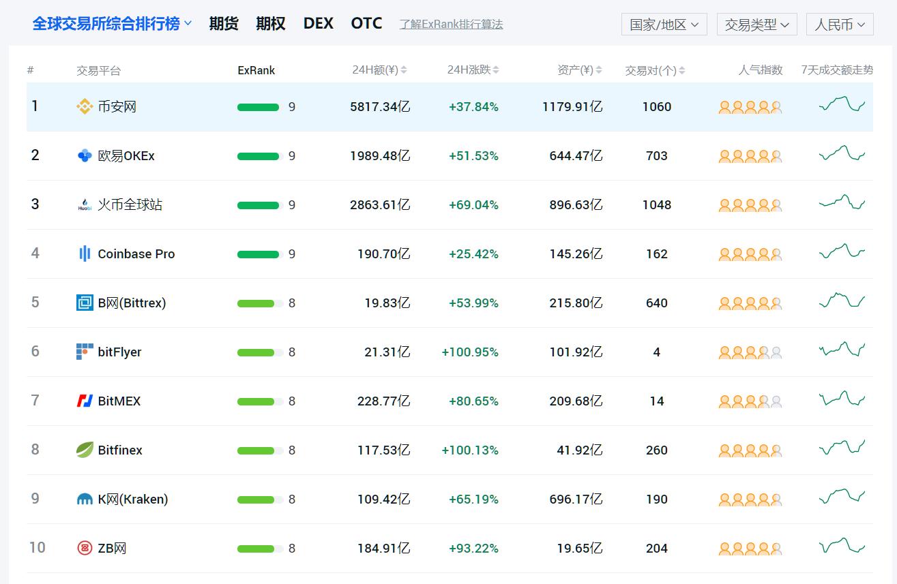The width and height of the screenshot is (897, 584).
Task: Click the bitFlyer logo icon
Action: (85, 352)
